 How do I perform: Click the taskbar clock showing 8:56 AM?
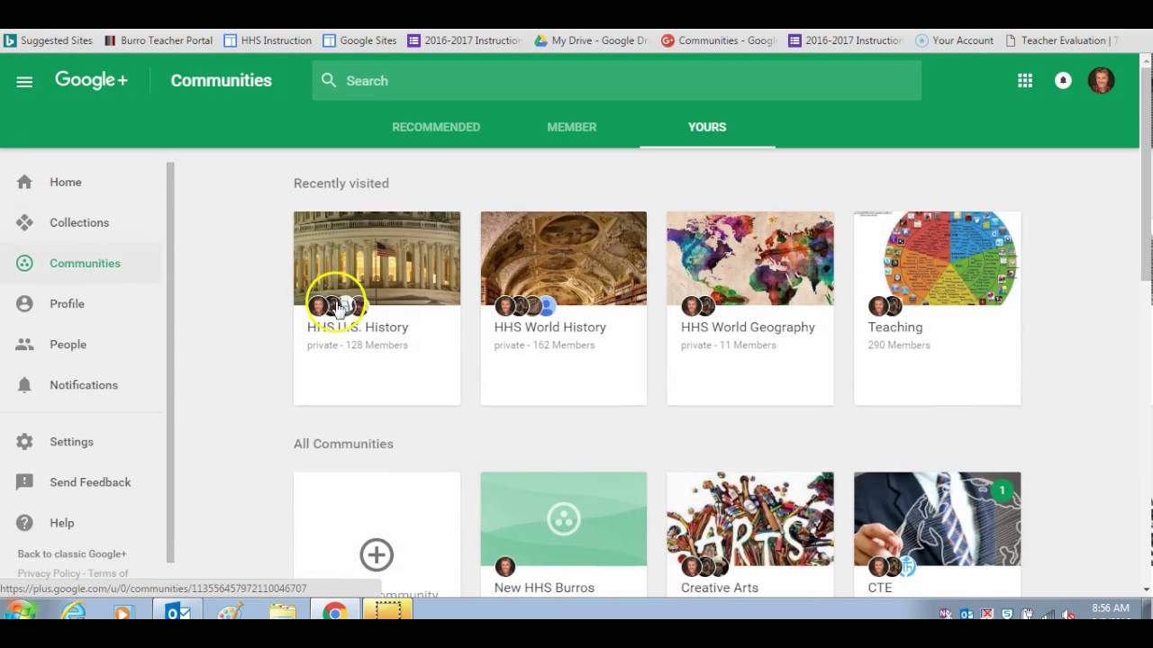[x=1110, y=608]
